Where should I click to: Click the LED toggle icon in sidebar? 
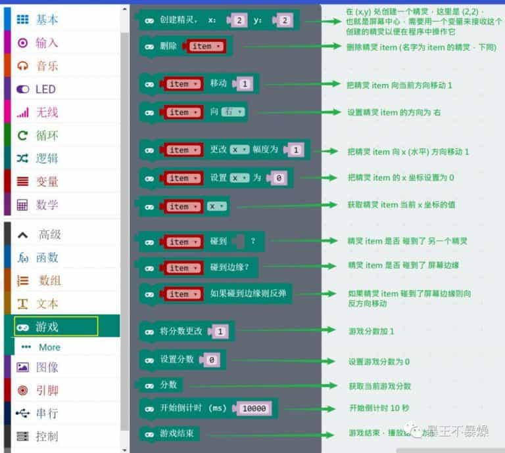pos(23,89)
